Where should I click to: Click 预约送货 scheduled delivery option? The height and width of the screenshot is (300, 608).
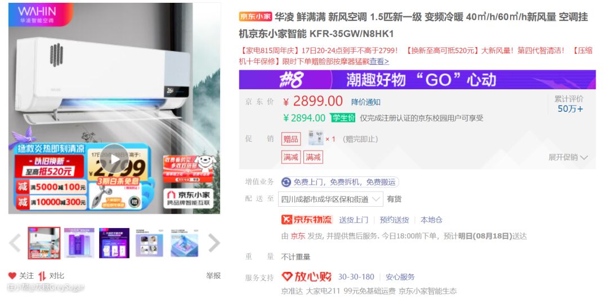tap(394, 220)
